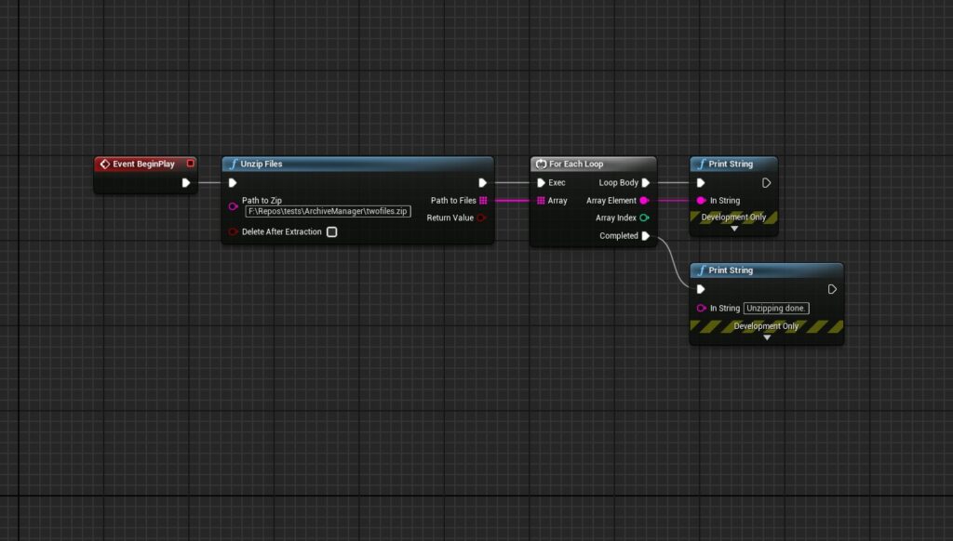The width and height of the screenshot is (953, 541).
Task: Click Path to Files array output pin
Action: point(483,201)
